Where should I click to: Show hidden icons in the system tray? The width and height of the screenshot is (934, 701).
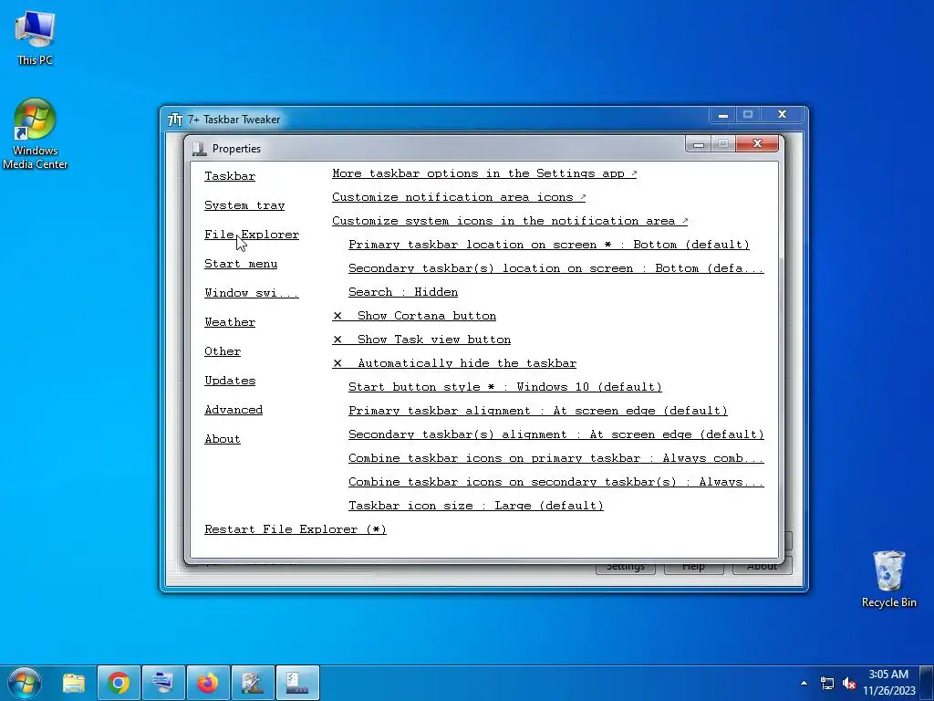tap(804, 683)
